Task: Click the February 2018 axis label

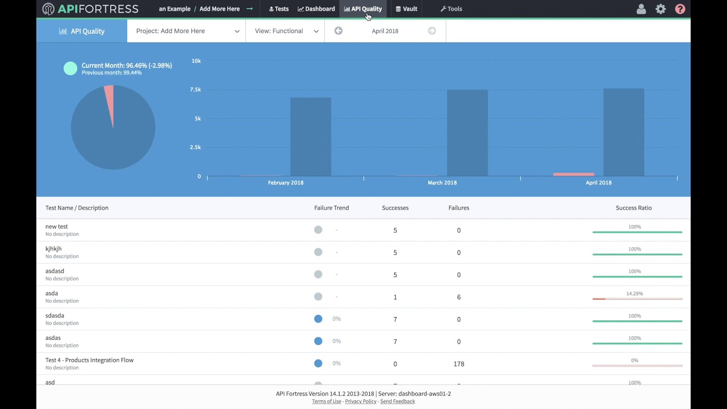Action: pos(286,182)
